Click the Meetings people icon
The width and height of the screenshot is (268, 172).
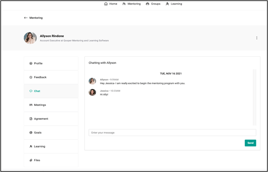click(x=31, y=105)
